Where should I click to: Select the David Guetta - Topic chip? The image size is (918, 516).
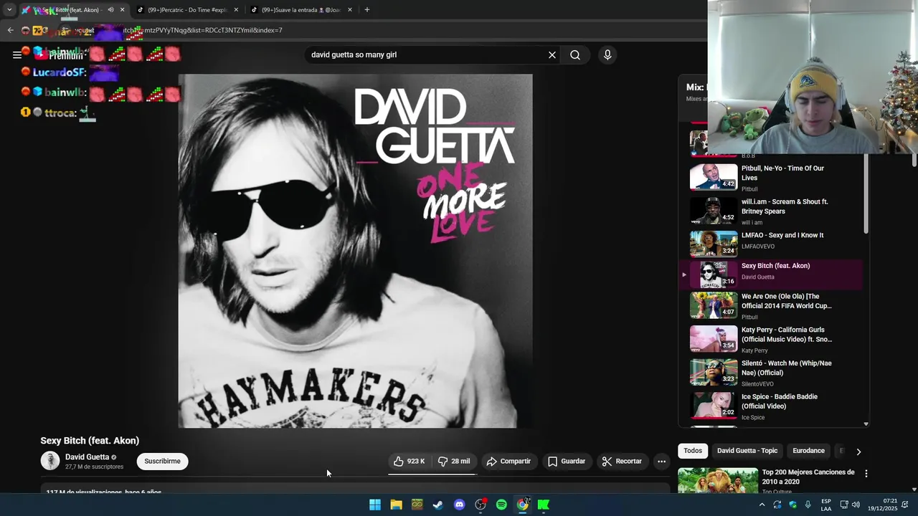tap(747, 451)
